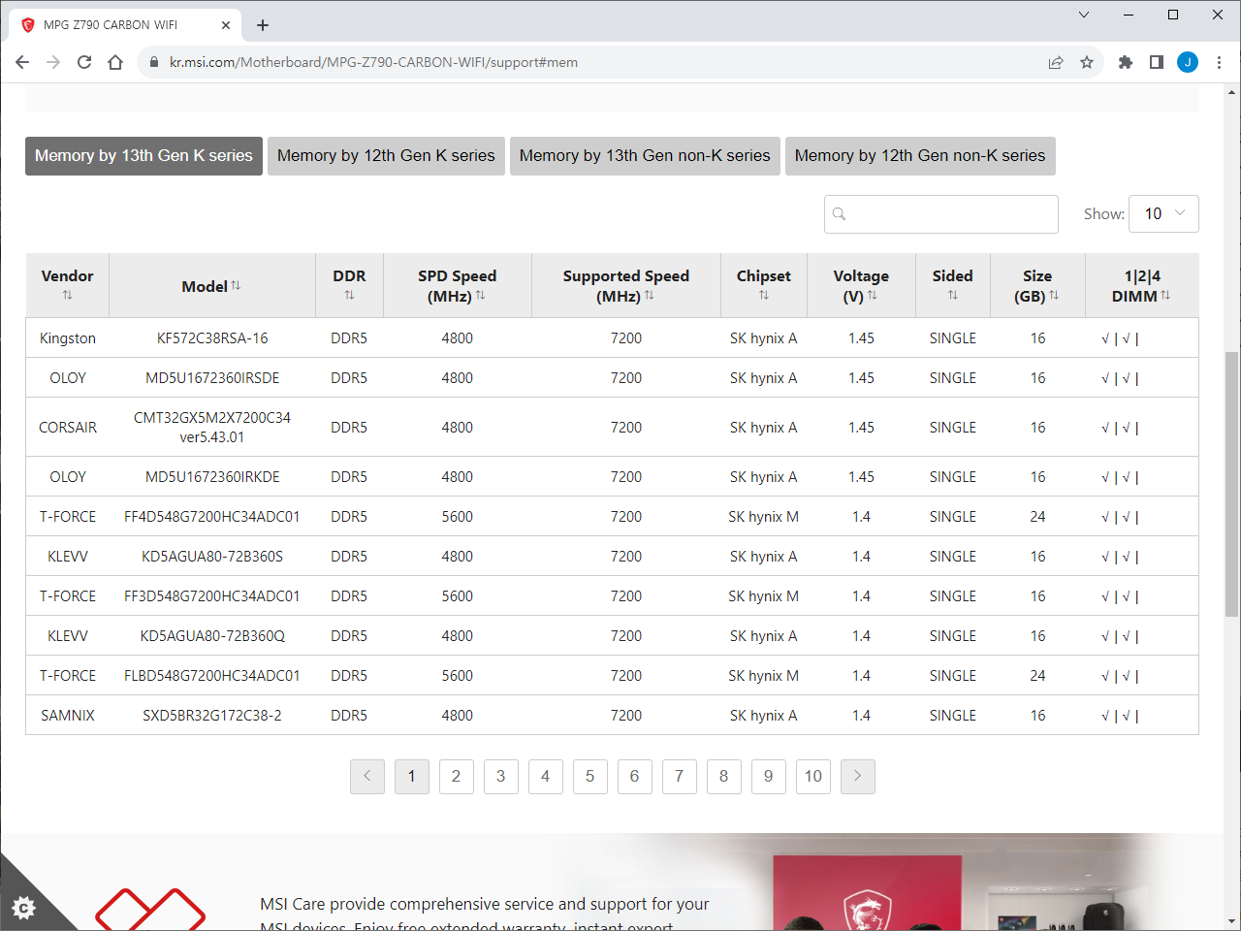Click the address bar URL

coord(373,62)
